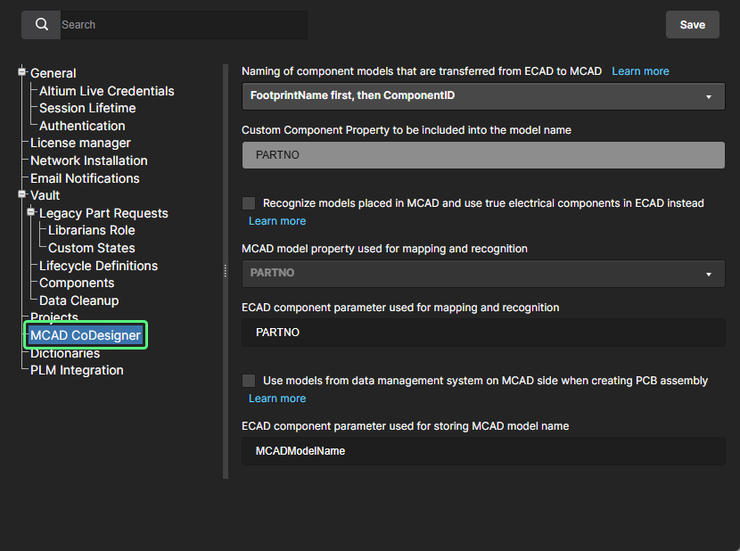Screen dimensions: 740x551
Task: Click the MCADModelName input field
Action: point(483,451)
